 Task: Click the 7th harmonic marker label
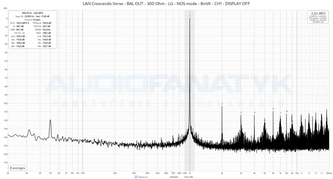pyautogui.click(x=280, y=113)
